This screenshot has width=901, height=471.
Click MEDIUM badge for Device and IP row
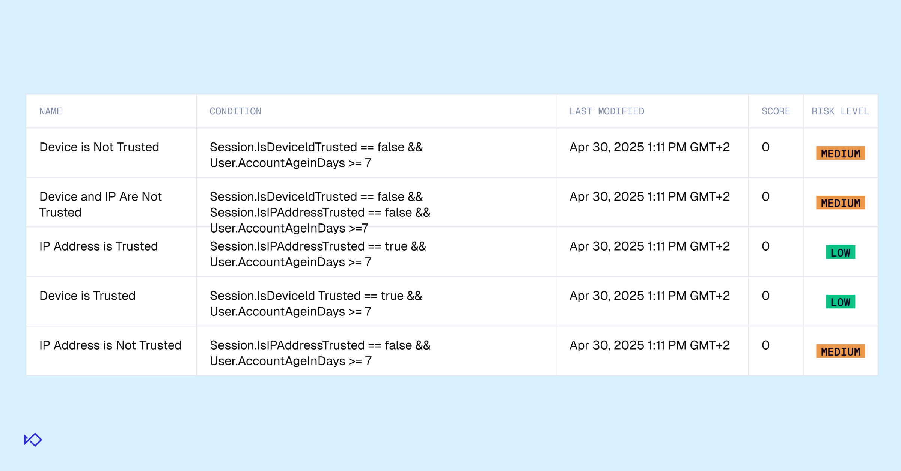840,203
